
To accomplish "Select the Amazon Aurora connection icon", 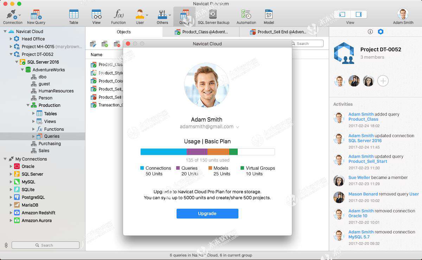I will pos(17,221).
